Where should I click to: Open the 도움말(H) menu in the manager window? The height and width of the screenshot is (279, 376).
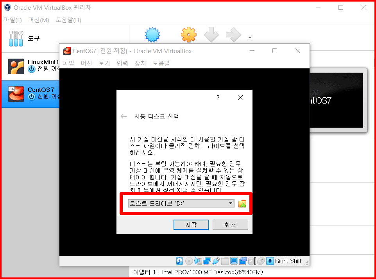coord(68,20)
